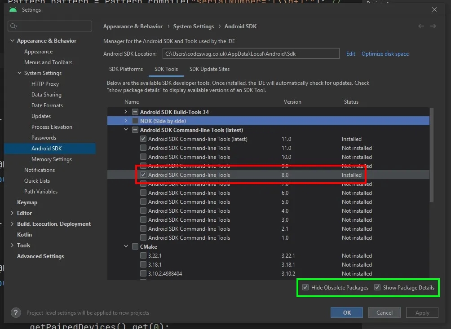The width and height of the screenshot is (451, 329).
Task: Select HTTP Proxy settings
Action: tap(45, 83)
